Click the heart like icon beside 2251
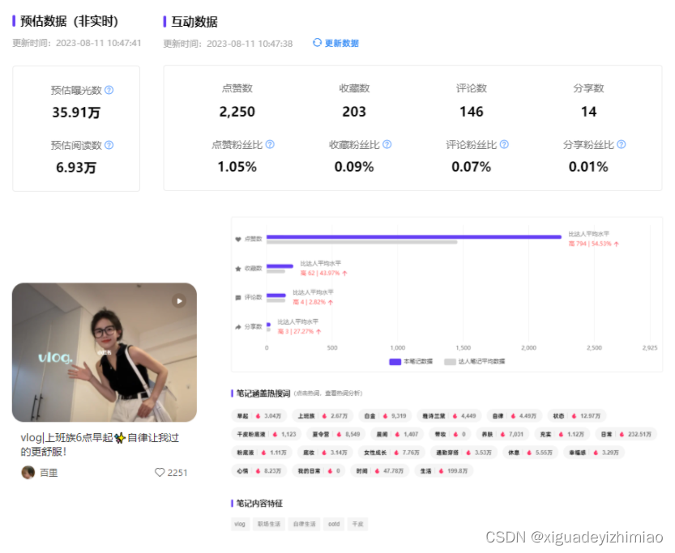The height and width of the screenshot is (553, 675). click(160, 473)
